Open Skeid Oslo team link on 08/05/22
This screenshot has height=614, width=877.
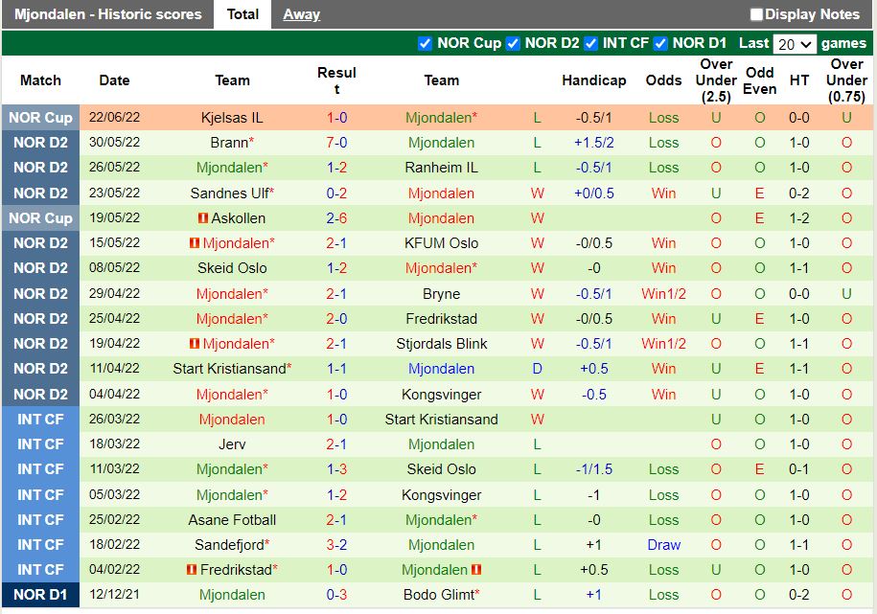point(232,268)
